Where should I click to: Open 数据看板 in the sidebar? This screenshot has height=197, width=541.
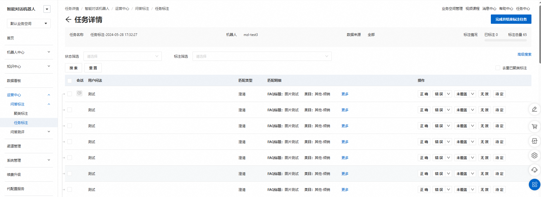pos(14,81)
